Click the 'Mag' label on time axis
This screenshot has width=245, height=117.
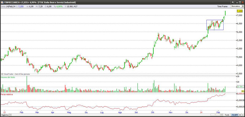tap(69, 112)
